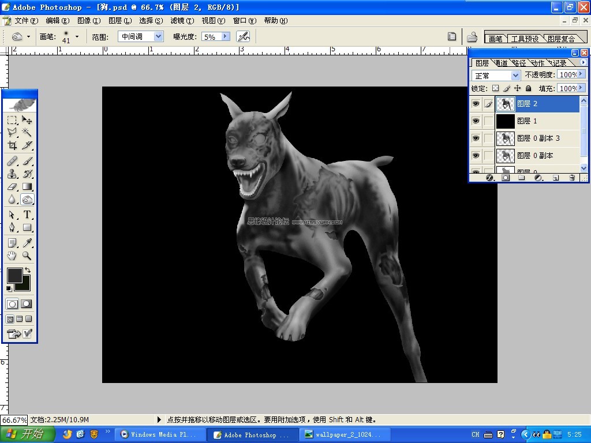
Task: Choose the Clone Stamp tool
Action: (x=12, y=174)
